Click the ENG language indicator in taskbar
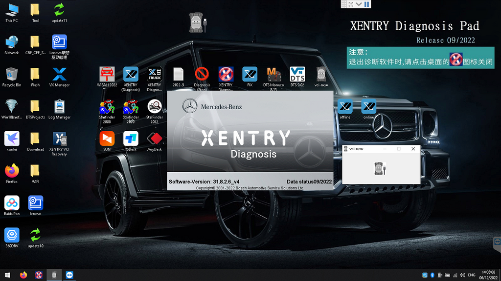Image resolution: width=501 pixels, height=281 pixels. pos(472,275)
